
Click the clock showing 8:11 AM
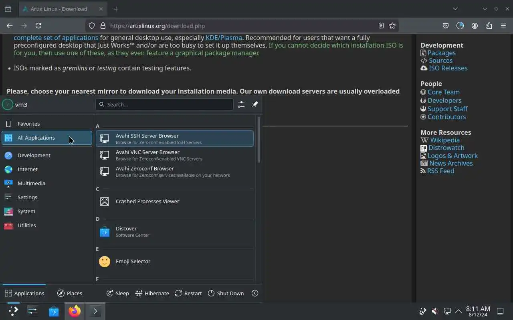tap(478, 311)
